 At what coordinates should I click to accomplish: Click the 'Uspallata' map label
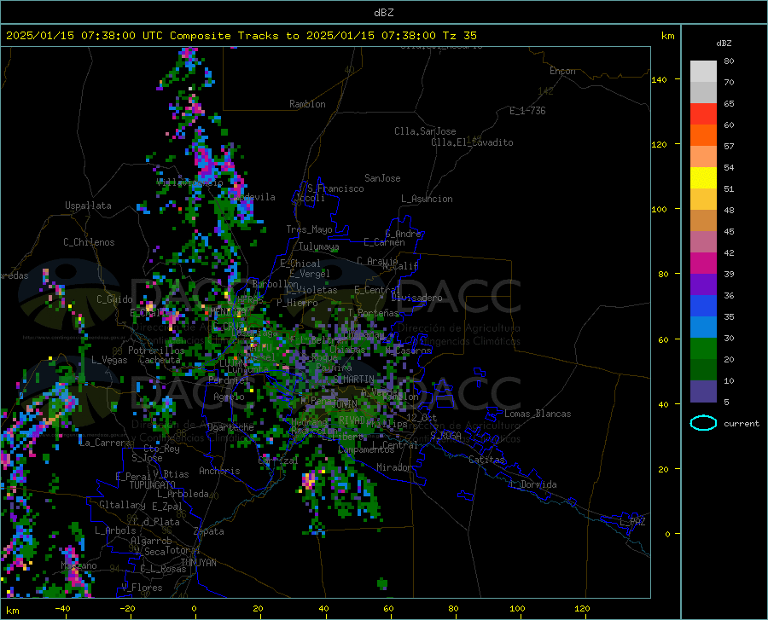(x=88, y=206)
